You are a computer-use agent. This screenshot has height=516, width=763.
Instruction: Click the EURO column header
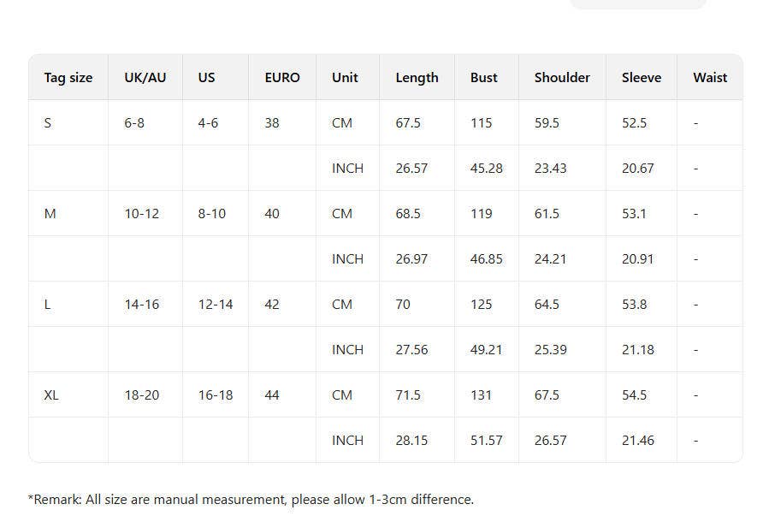pyautogui.click(x=282, y=78)
